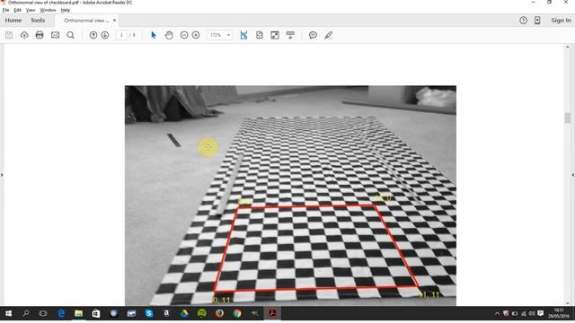Open Google Drive from taskbar
Screen dimensions: 575x323
tap(183, 313)
